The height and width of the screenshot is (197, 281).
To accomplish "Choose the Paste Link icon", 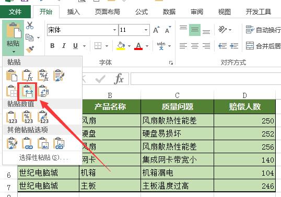I will [27, 143].
